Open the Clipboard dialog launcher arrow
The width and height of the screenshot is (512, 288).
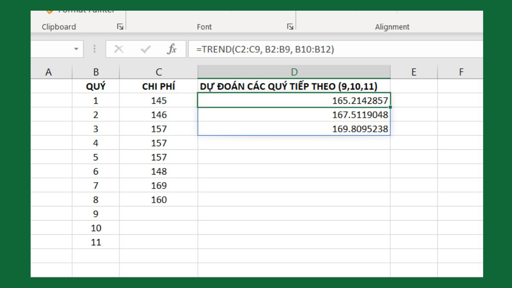120,26
